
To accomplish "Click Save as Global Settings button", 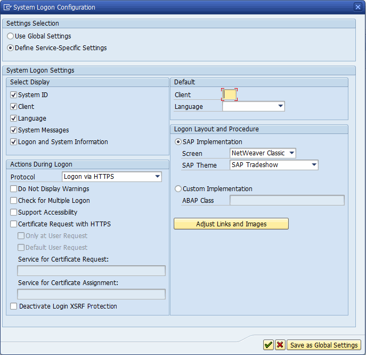I will [324, 345].
